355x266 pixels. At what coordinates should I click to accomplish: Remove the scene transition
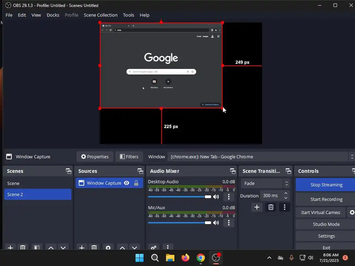click(x=271, y=207)
